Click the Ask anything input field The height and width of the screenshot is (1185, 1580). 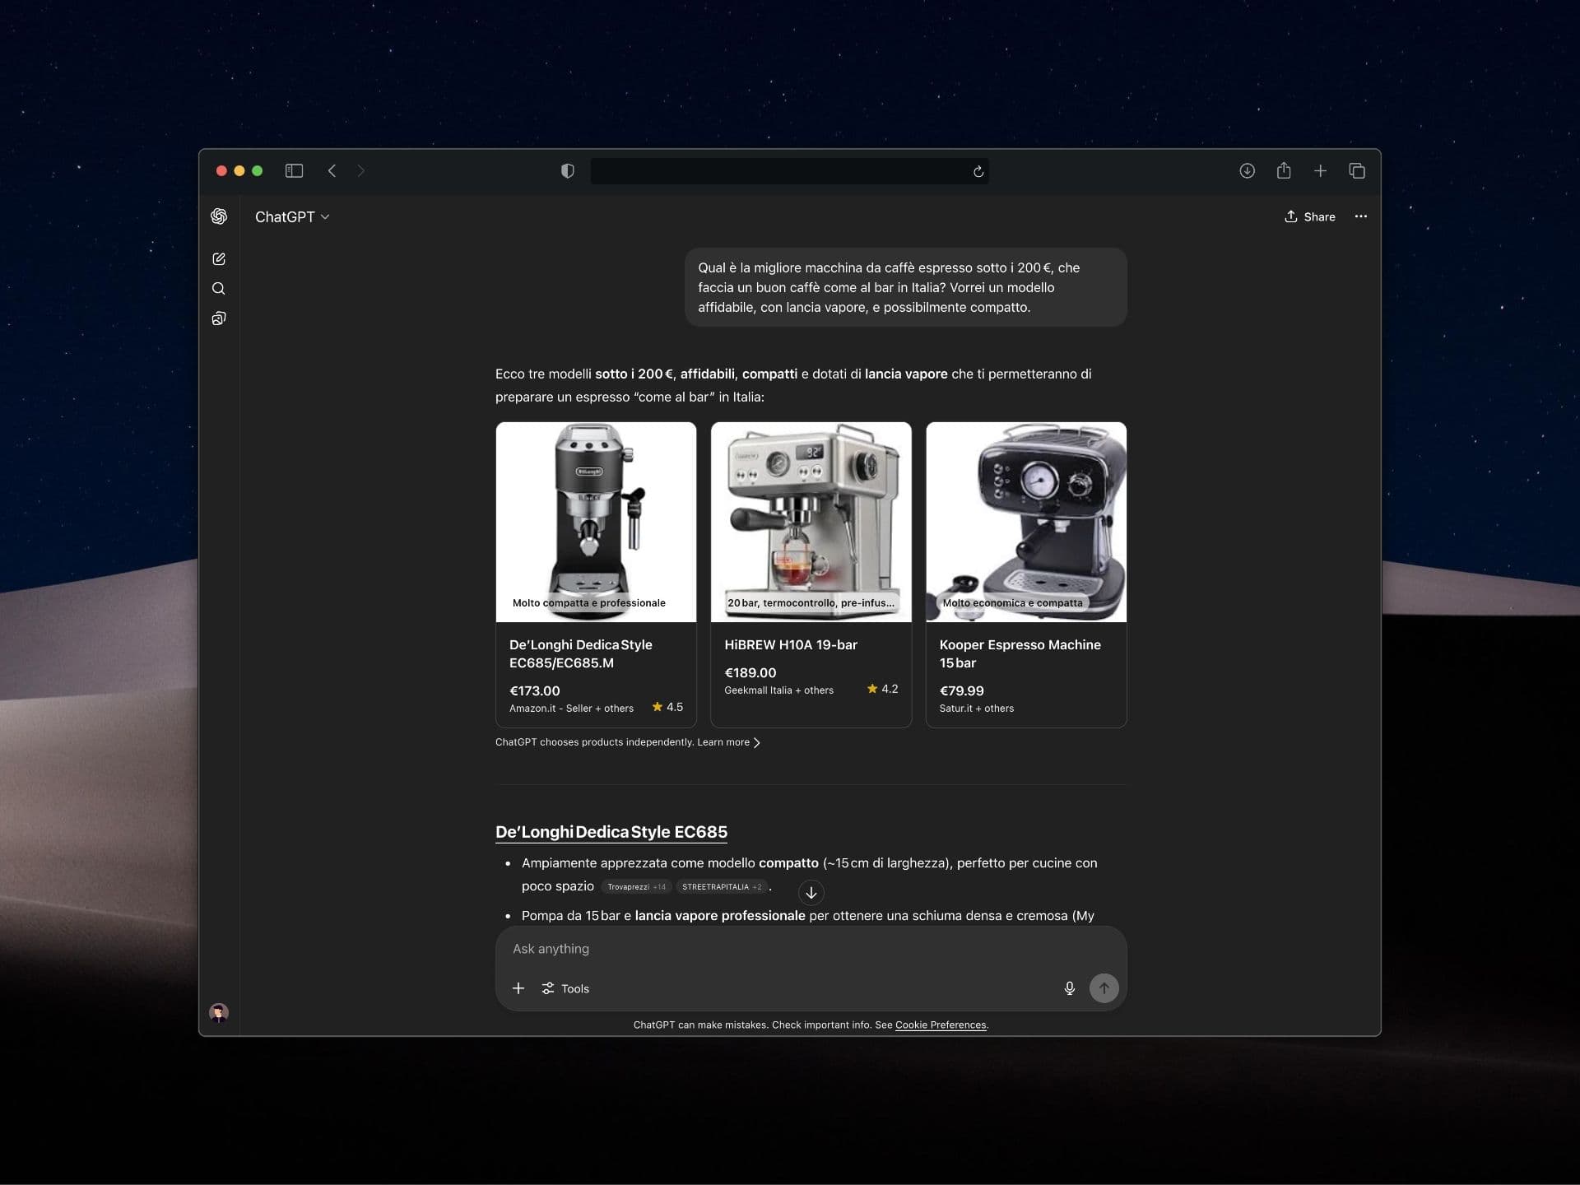782,949
